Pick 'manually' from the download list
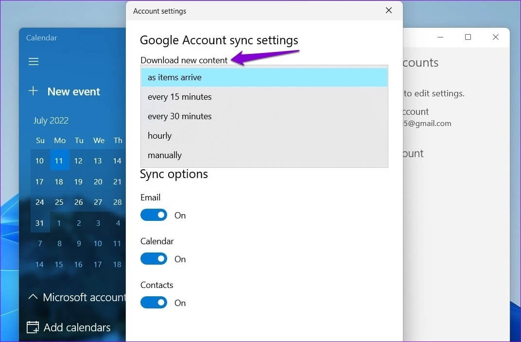 point(264,155)
